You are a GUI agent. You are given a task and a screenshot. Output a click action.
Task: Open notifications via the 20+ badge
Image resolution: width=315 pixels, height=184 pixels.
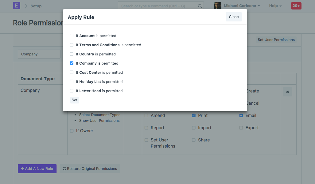(x=296, y=6)
